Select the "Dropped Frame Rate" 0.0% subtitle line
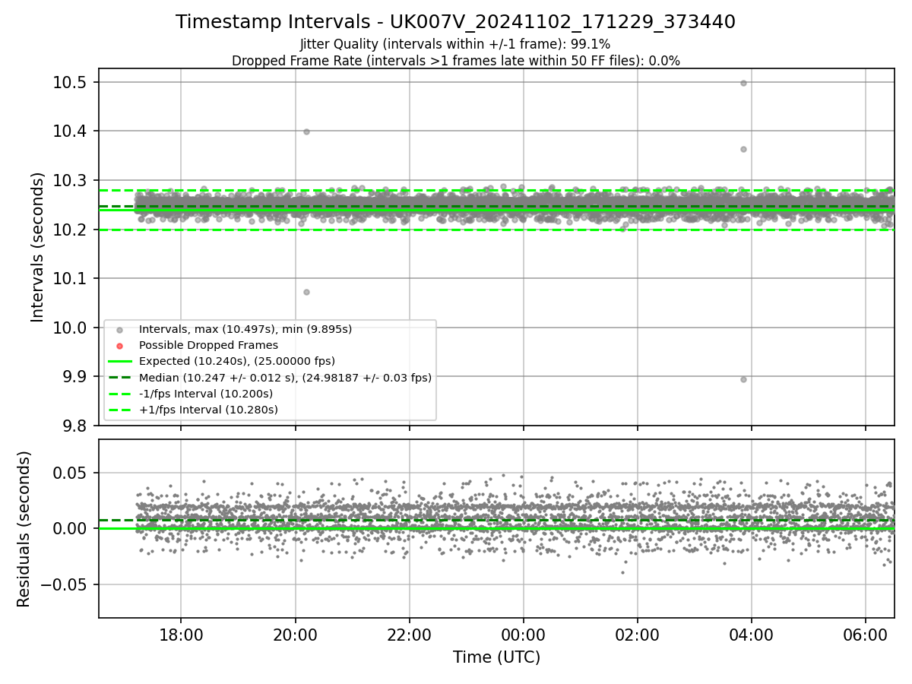912x684 pixels. [x=455, y=61]
